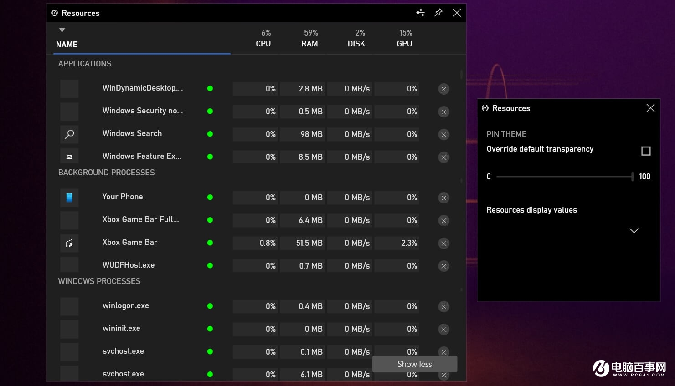
Task: Sort processes by DISK column
Action: pos(356,44)
